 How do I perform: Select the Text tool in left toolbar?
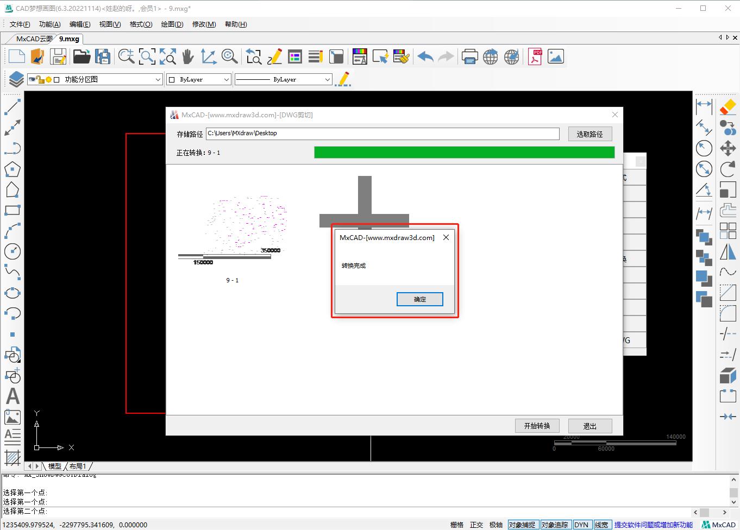[12, 396]
